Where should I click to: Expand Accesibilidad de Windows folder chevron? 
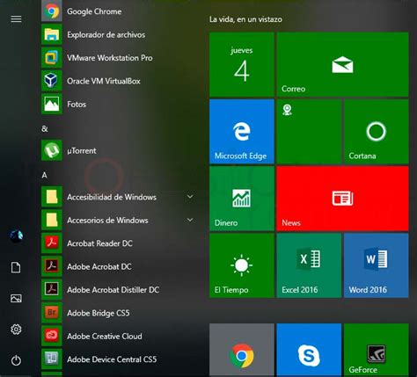coord(190,197)
